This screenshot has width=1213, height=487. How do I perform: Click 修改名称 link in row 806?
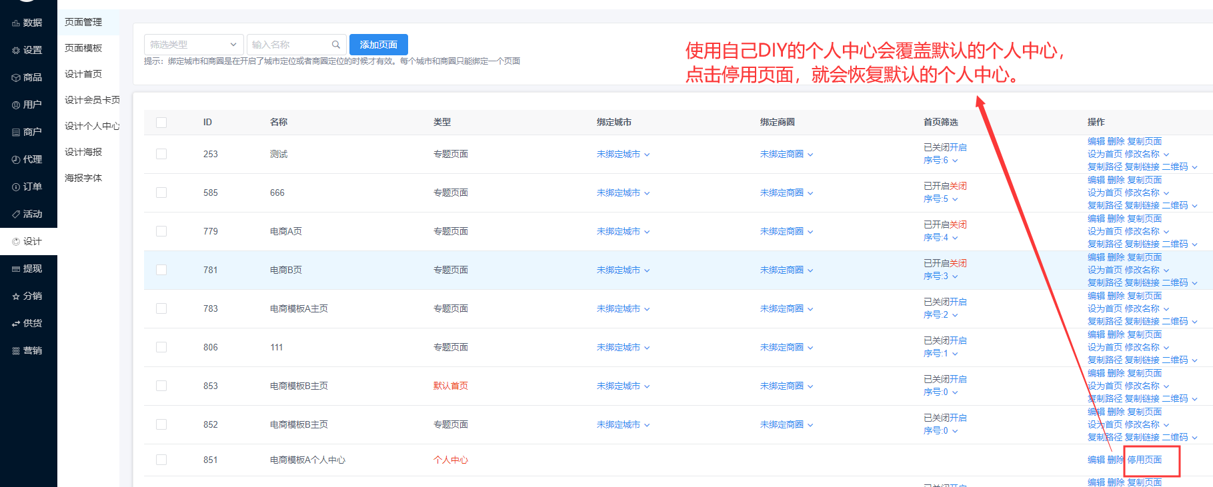click(1147, 347)
